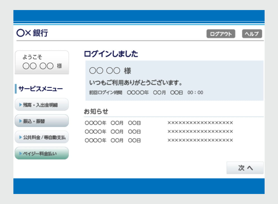
Task: Open the second お知らせ notice text
Action: (200, 132)
